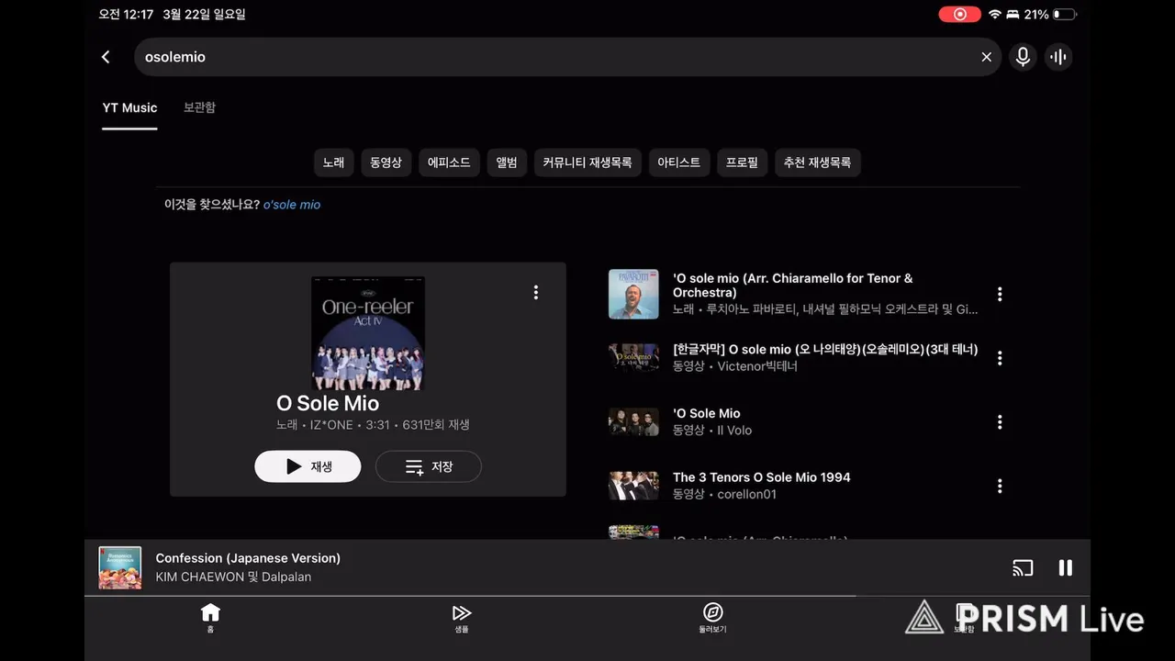
Task: Filter results by 에피소드
Action: tap(449, 162)
